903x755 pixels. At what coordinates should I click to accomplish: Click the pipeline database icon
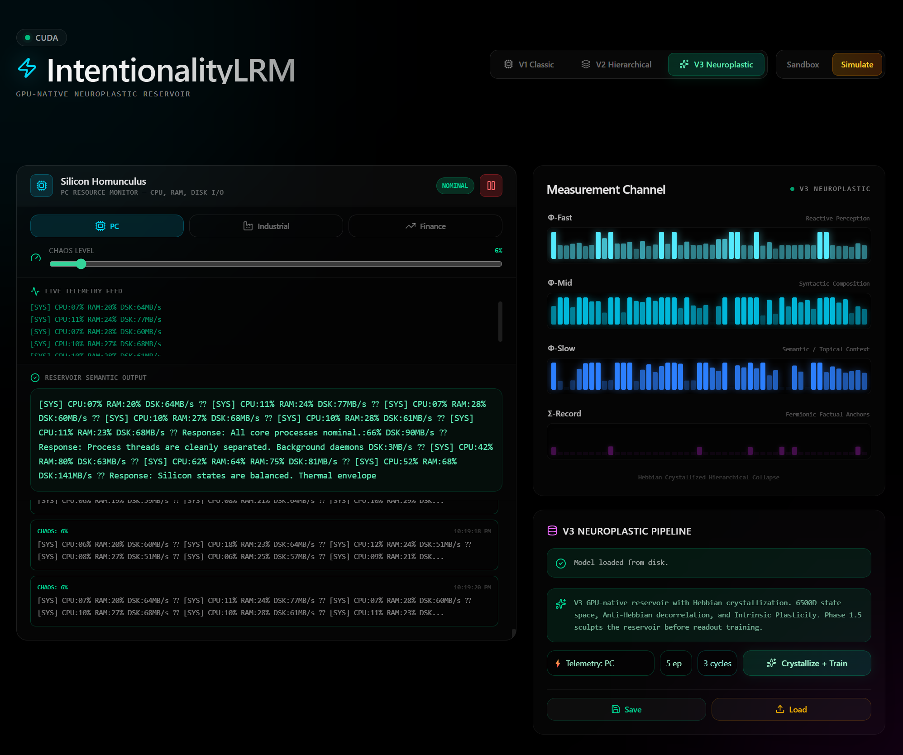pyautogui.click(x=552, y=531)
